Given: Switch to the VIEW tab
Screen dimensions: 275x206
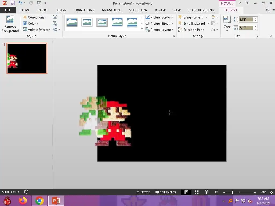Looking at the screenshot, I should [x=177, y=10].
